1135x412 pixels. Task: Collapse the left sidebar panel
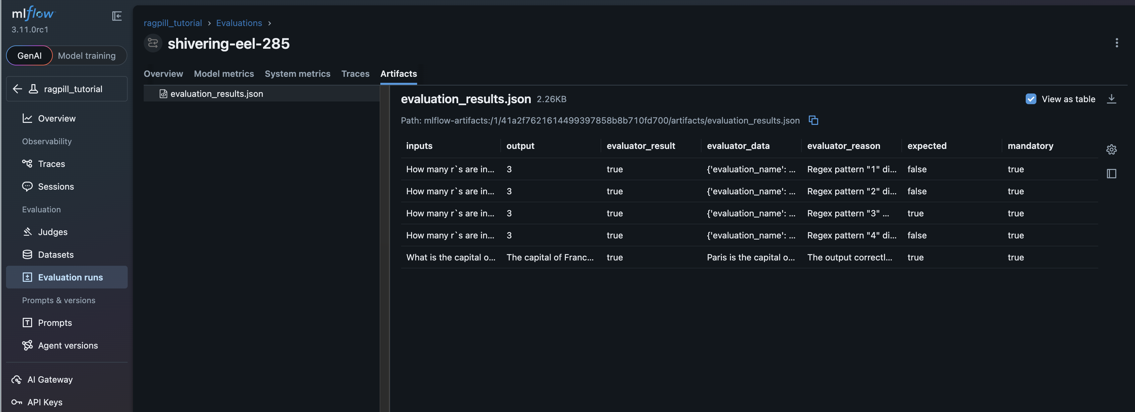(117, 16)
